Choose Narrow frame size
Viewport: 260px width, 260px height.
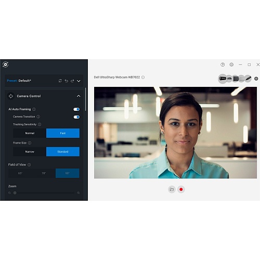tap(30, 152)
